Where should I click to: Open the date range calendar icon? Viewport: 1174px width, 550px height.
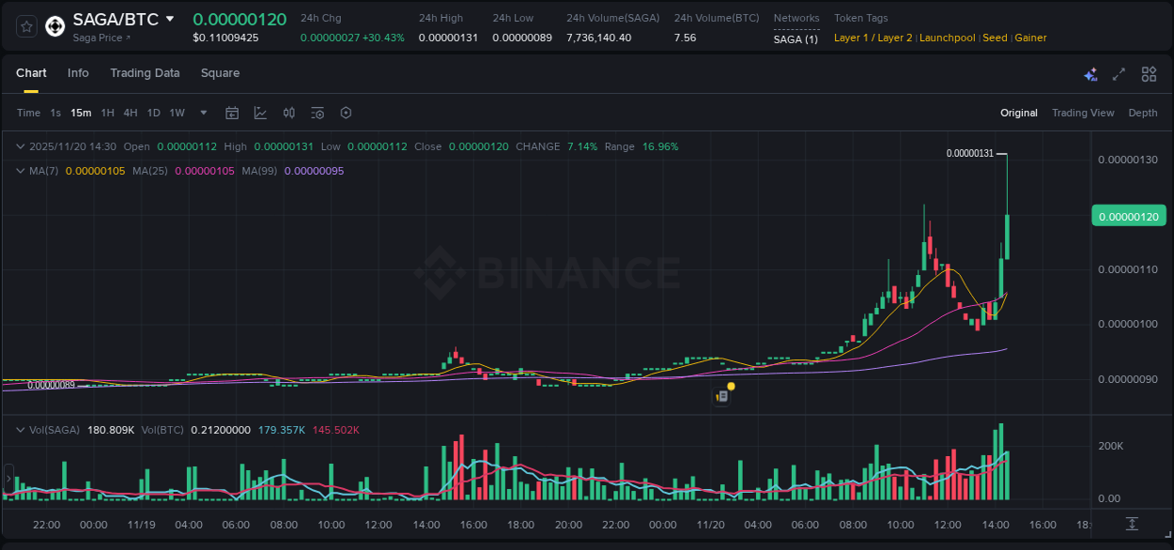(x=232, y=112)
